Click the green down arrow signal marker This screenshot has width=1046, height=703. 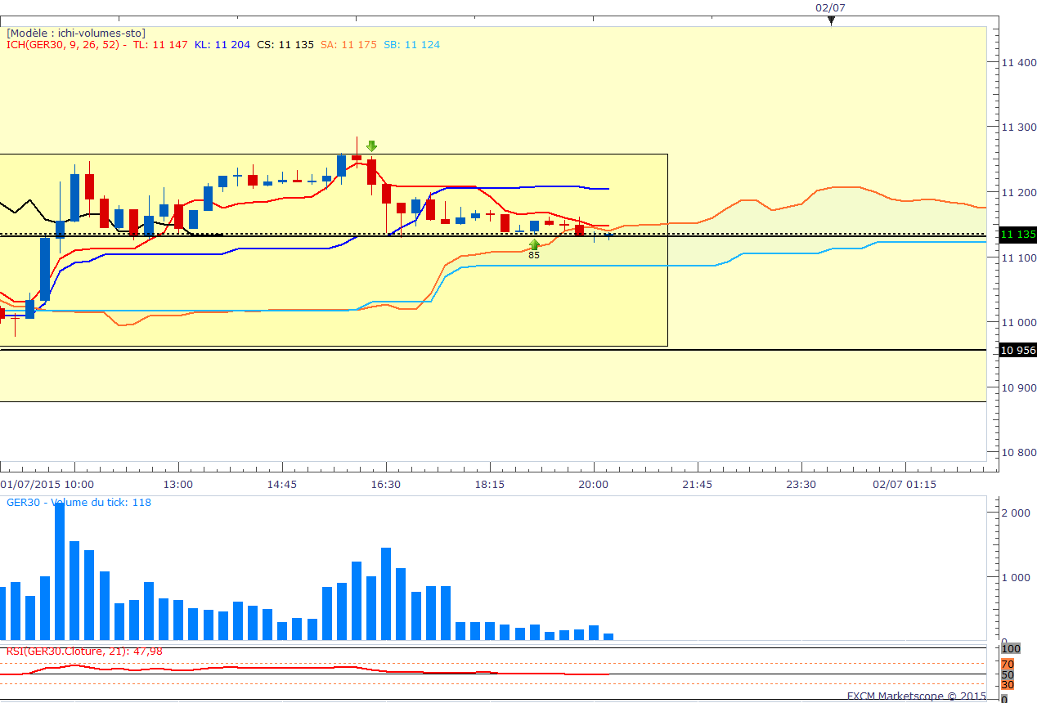[371, 146]
